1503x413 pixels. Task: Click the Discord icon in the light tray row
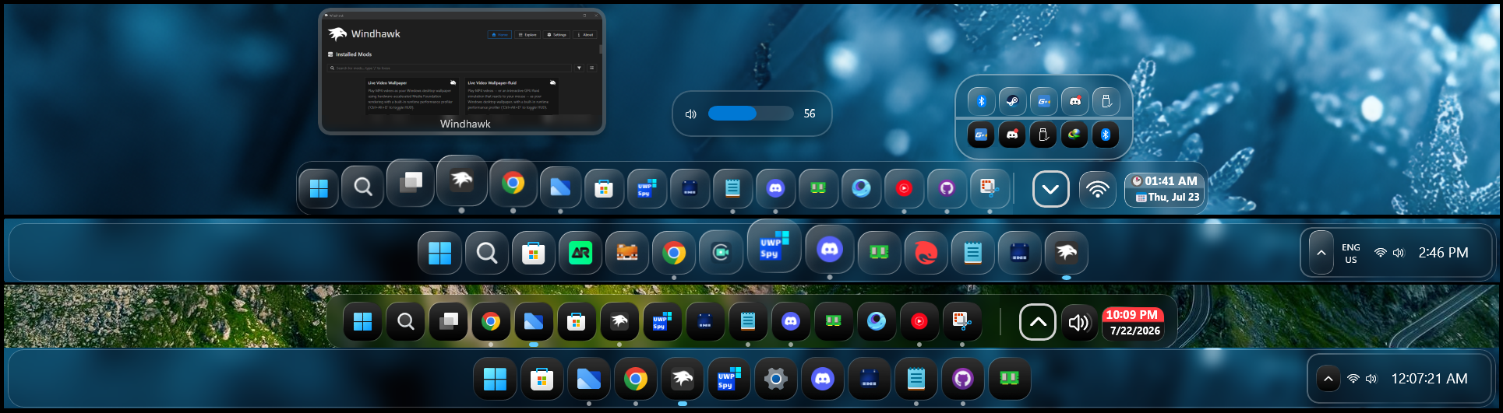[x=1074, y=101]
